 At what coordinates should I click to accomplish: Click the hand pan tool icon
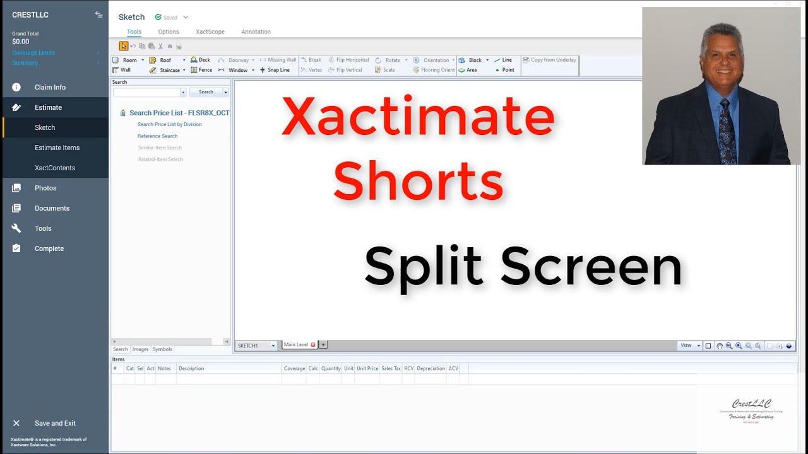(x=719, y=346)
